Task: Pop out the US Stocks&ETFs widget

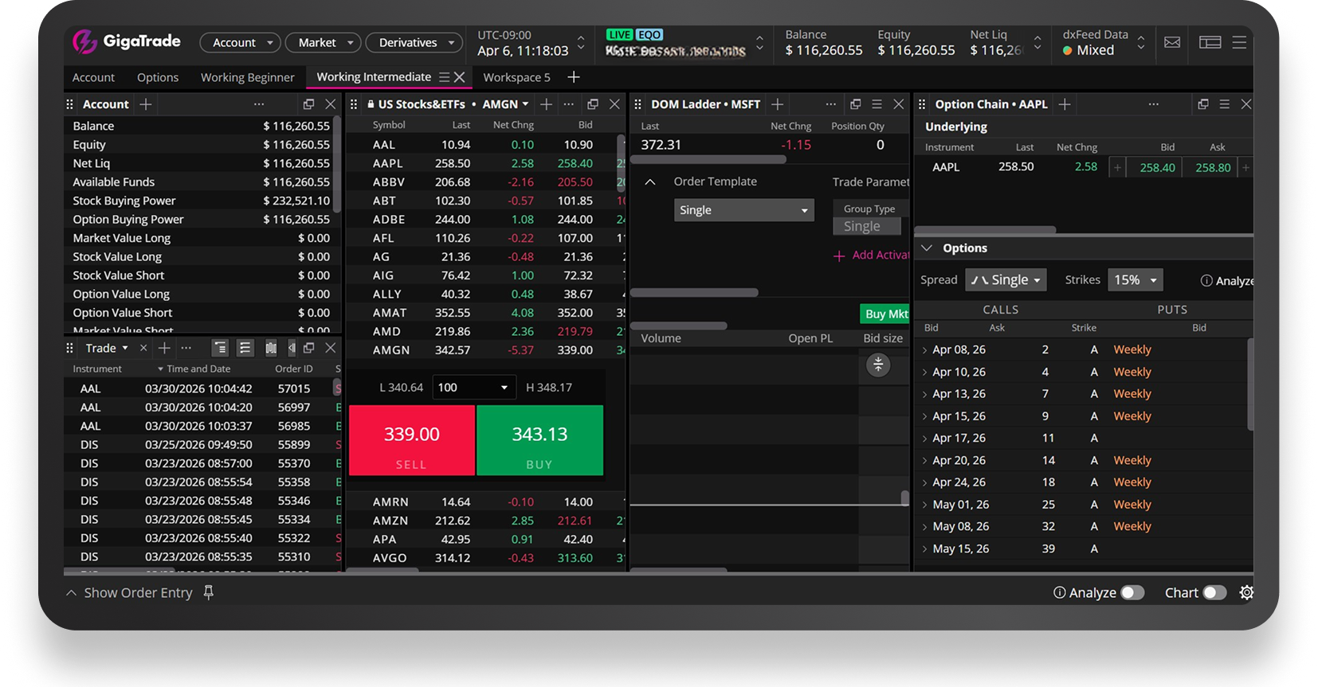Action: coord(593,104)
